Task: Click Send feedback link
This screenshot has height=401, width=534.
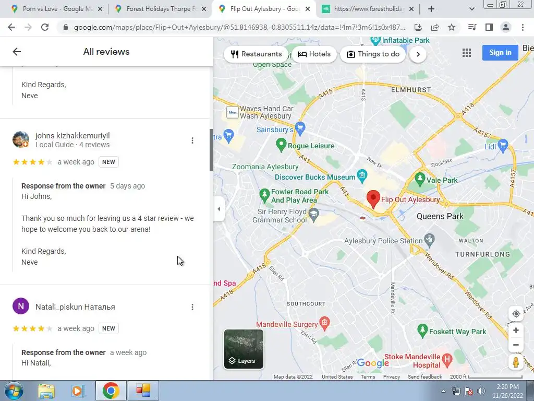Action: tap(424, 377)
